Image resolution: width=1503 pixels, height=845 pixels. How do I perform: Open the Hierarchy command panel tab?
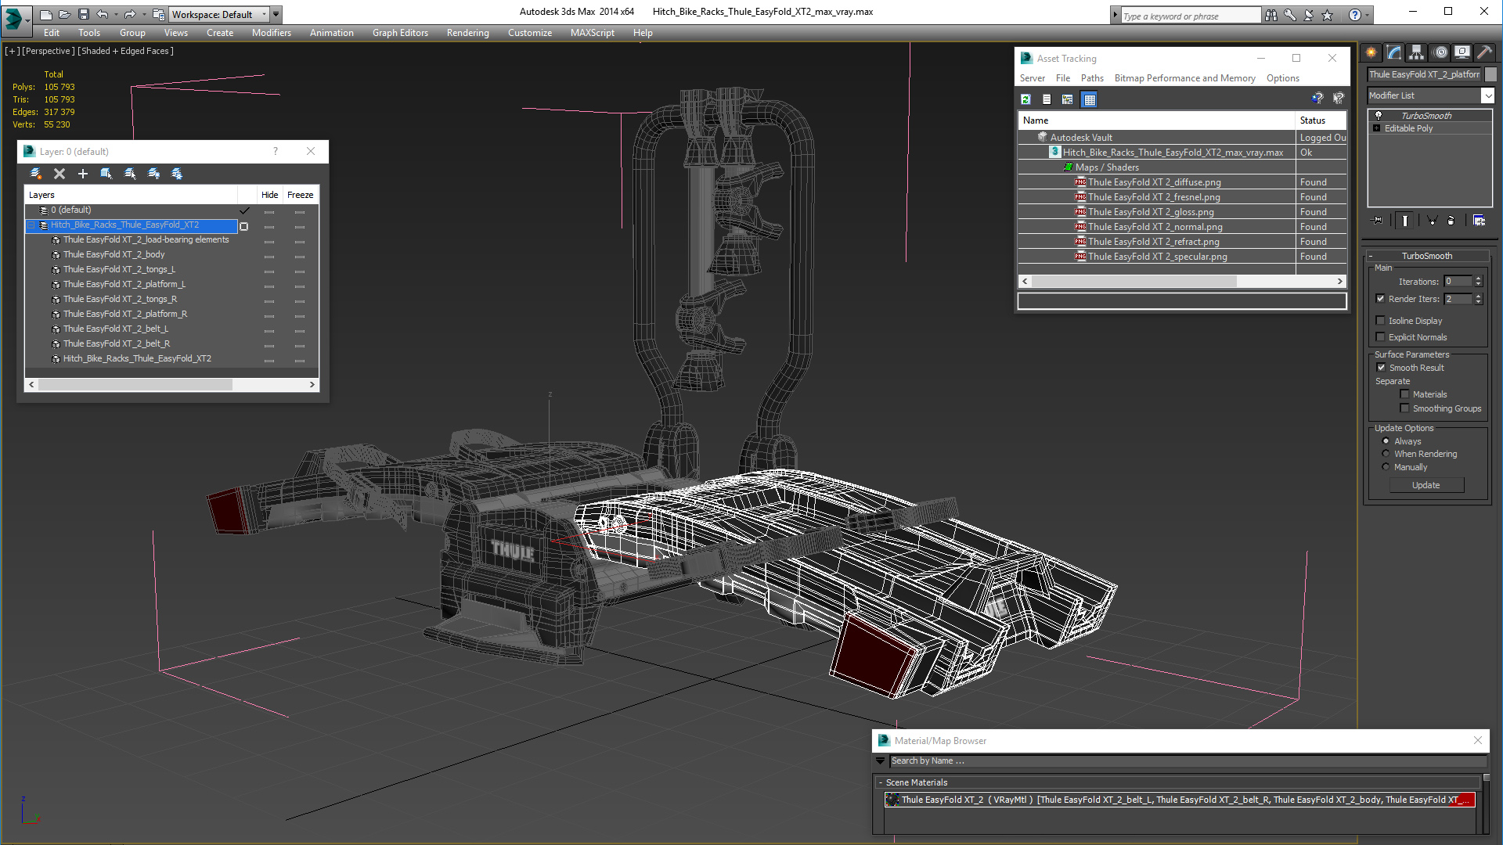click(1416, 52)
